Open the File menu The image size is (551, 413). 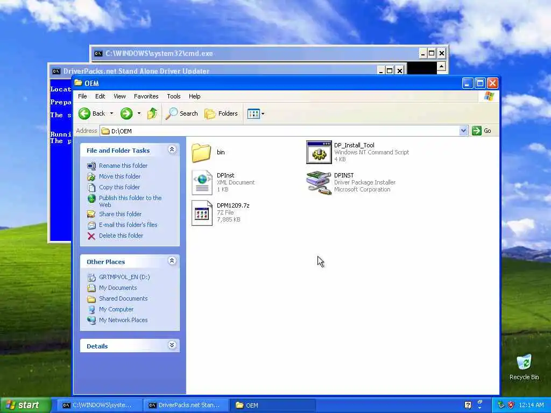coord(82,96)
